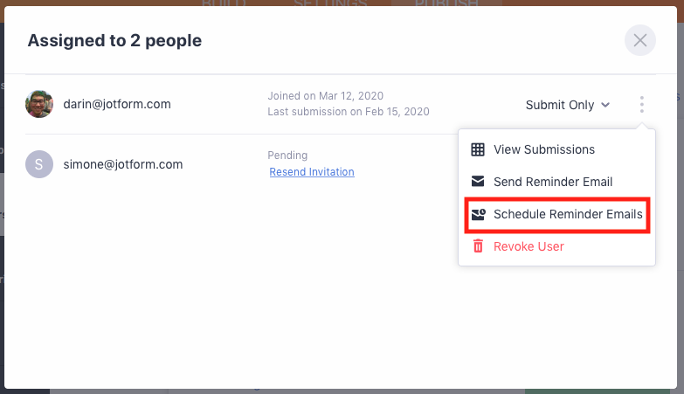684x394 pixels.
Task: Click the darin@jotform.com email address
Action: pyautogui.click(x=117, y=104)
